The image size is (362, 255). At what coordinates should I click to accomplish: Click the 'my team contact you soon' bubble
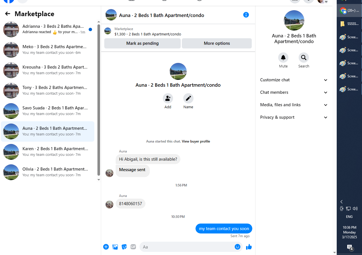click(224, 229)
